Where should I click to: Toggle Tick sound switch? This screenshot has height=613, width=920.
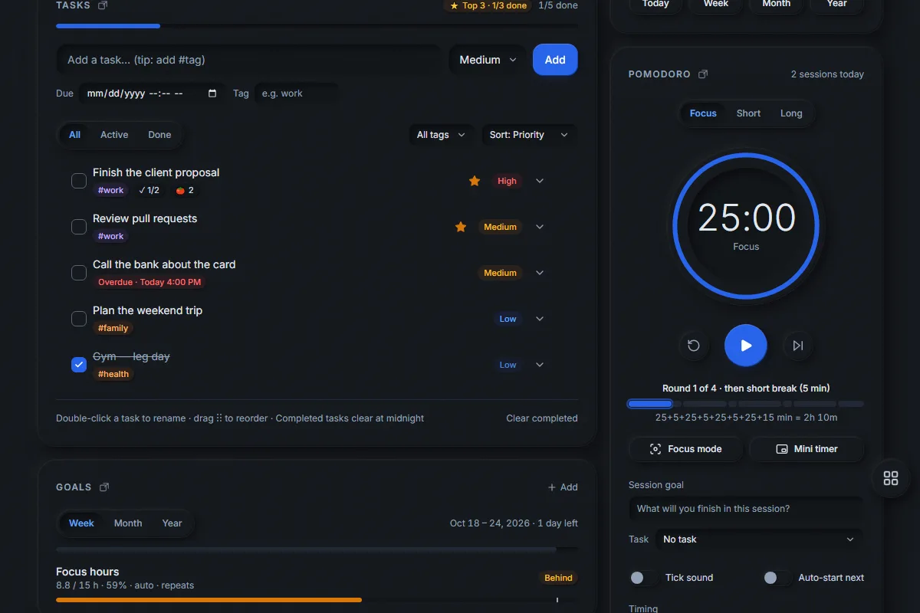642,578
